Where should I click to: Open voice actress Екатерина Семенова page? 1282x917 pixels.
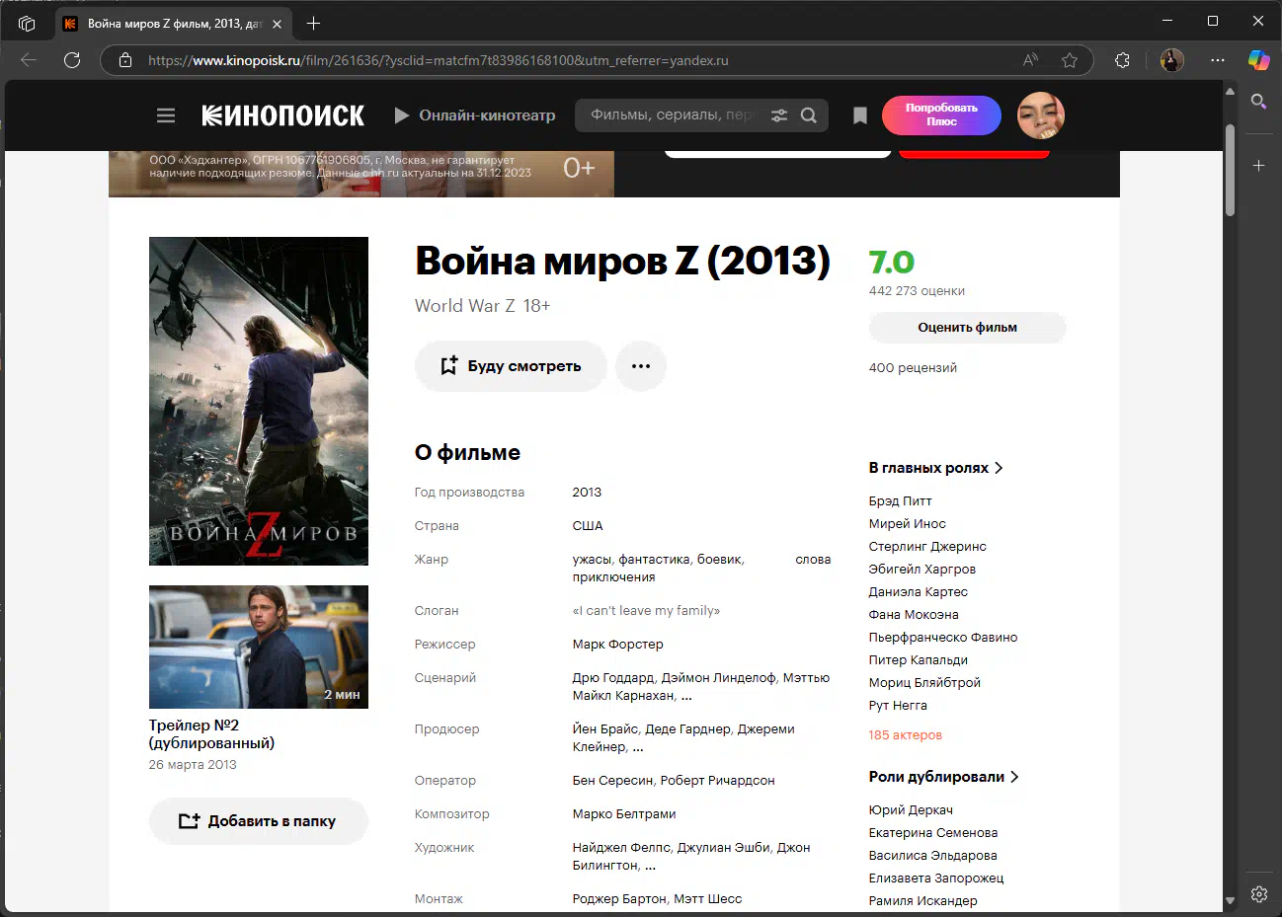tap(933, 833)
